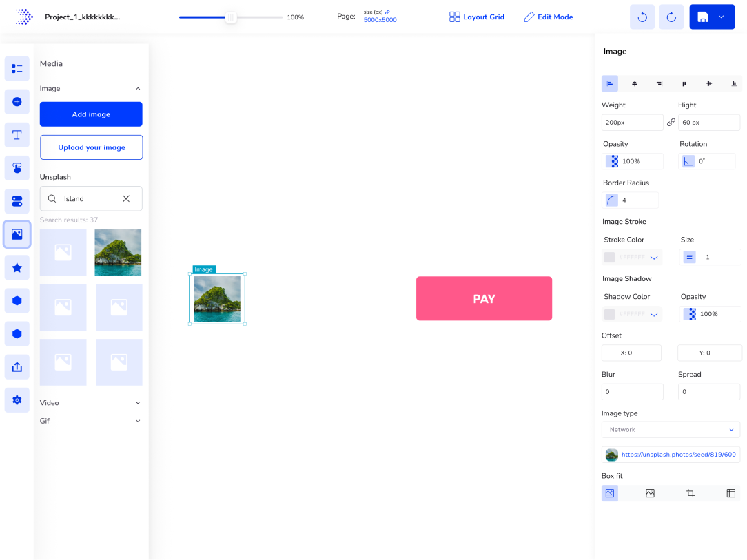The width and height of the screenshot is (747, 560).
Task: Open the Favorites star panel in the sidebar
Action: (x=17, y=267)
